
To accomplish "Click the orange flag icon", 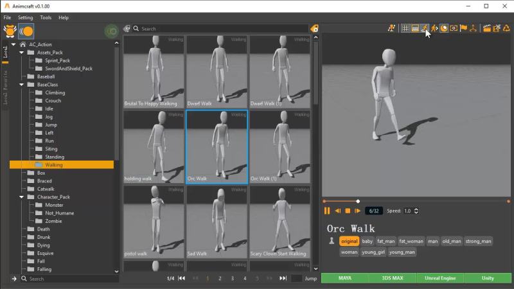I will (463, 28).
